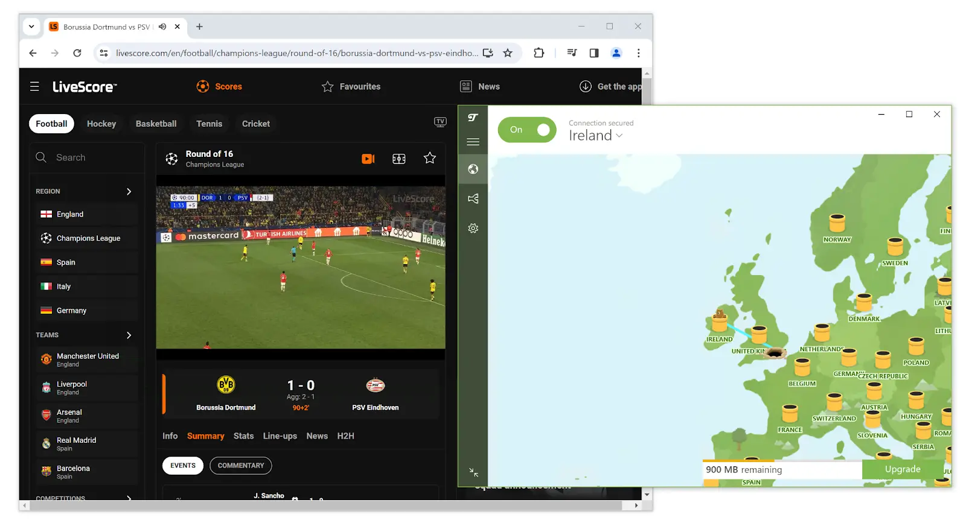Open Chrome extensions puzzle icon
Screen dimensions: 966x520
539,53
